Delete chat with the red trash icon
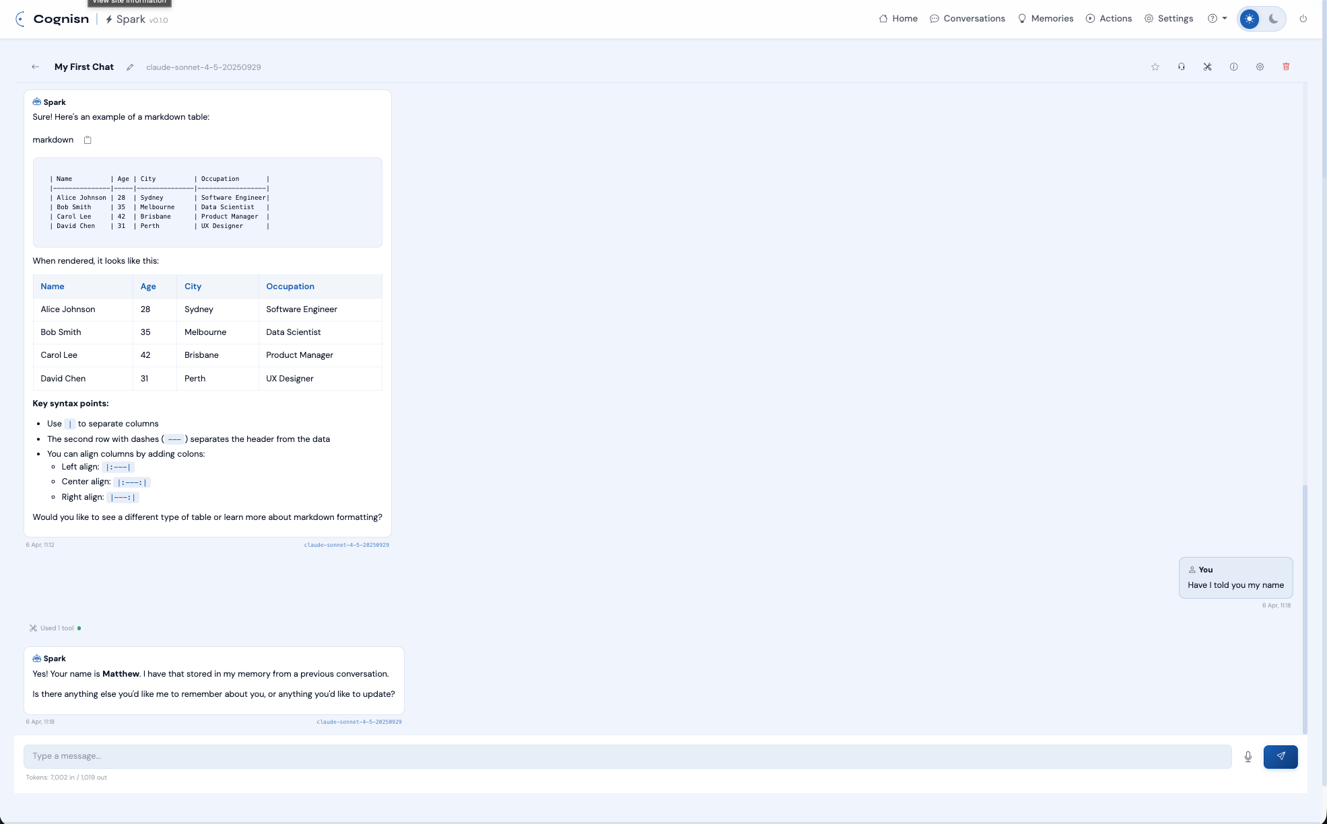This screenshot has width=1327, height=824. (x=1286, y=67)
